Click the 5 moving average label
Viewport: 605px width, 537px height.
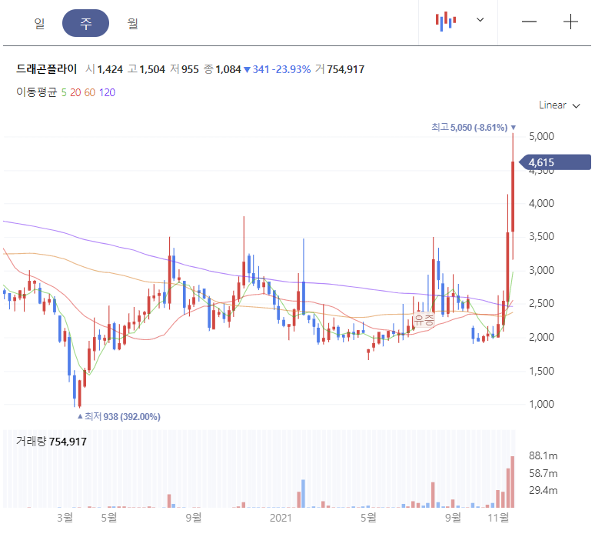64,92
